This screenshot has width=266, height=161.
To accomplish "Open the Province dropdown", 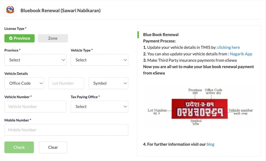I will (35, 60).
